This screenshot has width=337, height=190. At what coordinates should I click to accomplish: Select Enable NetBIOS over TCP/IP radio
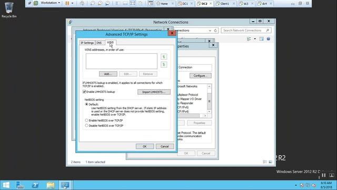[86, 120]
